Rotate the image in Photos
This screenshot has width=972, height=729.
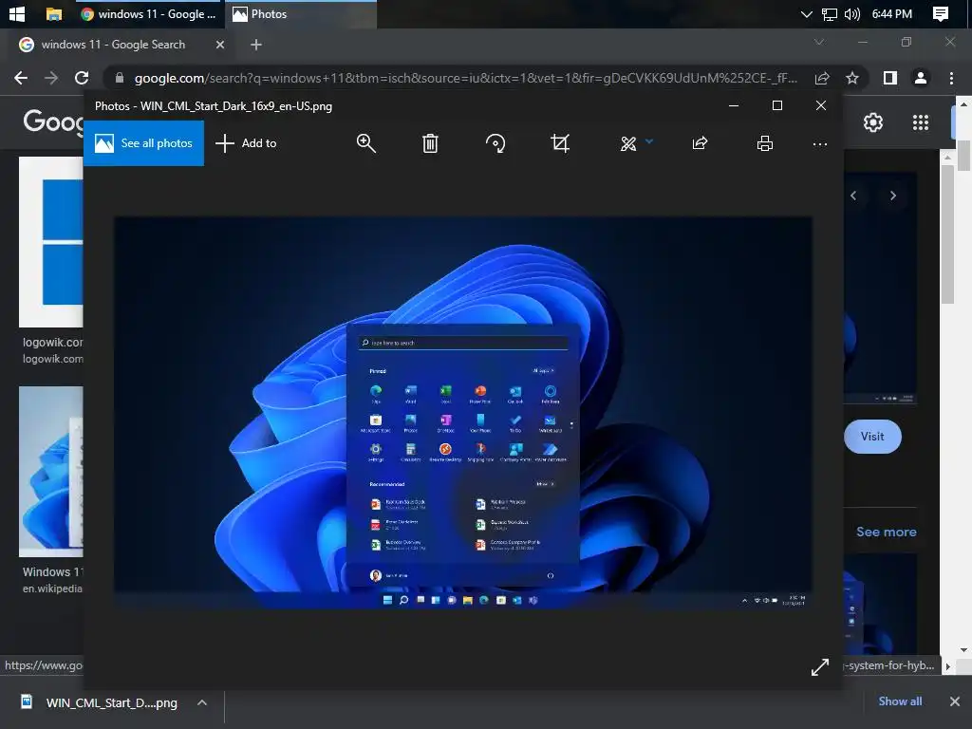tap(495, 143)
